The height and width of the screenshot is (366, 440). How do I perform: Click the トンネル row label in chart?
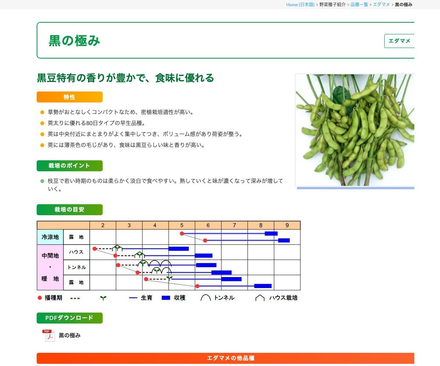pyautogui.click(x=77, y=268)
